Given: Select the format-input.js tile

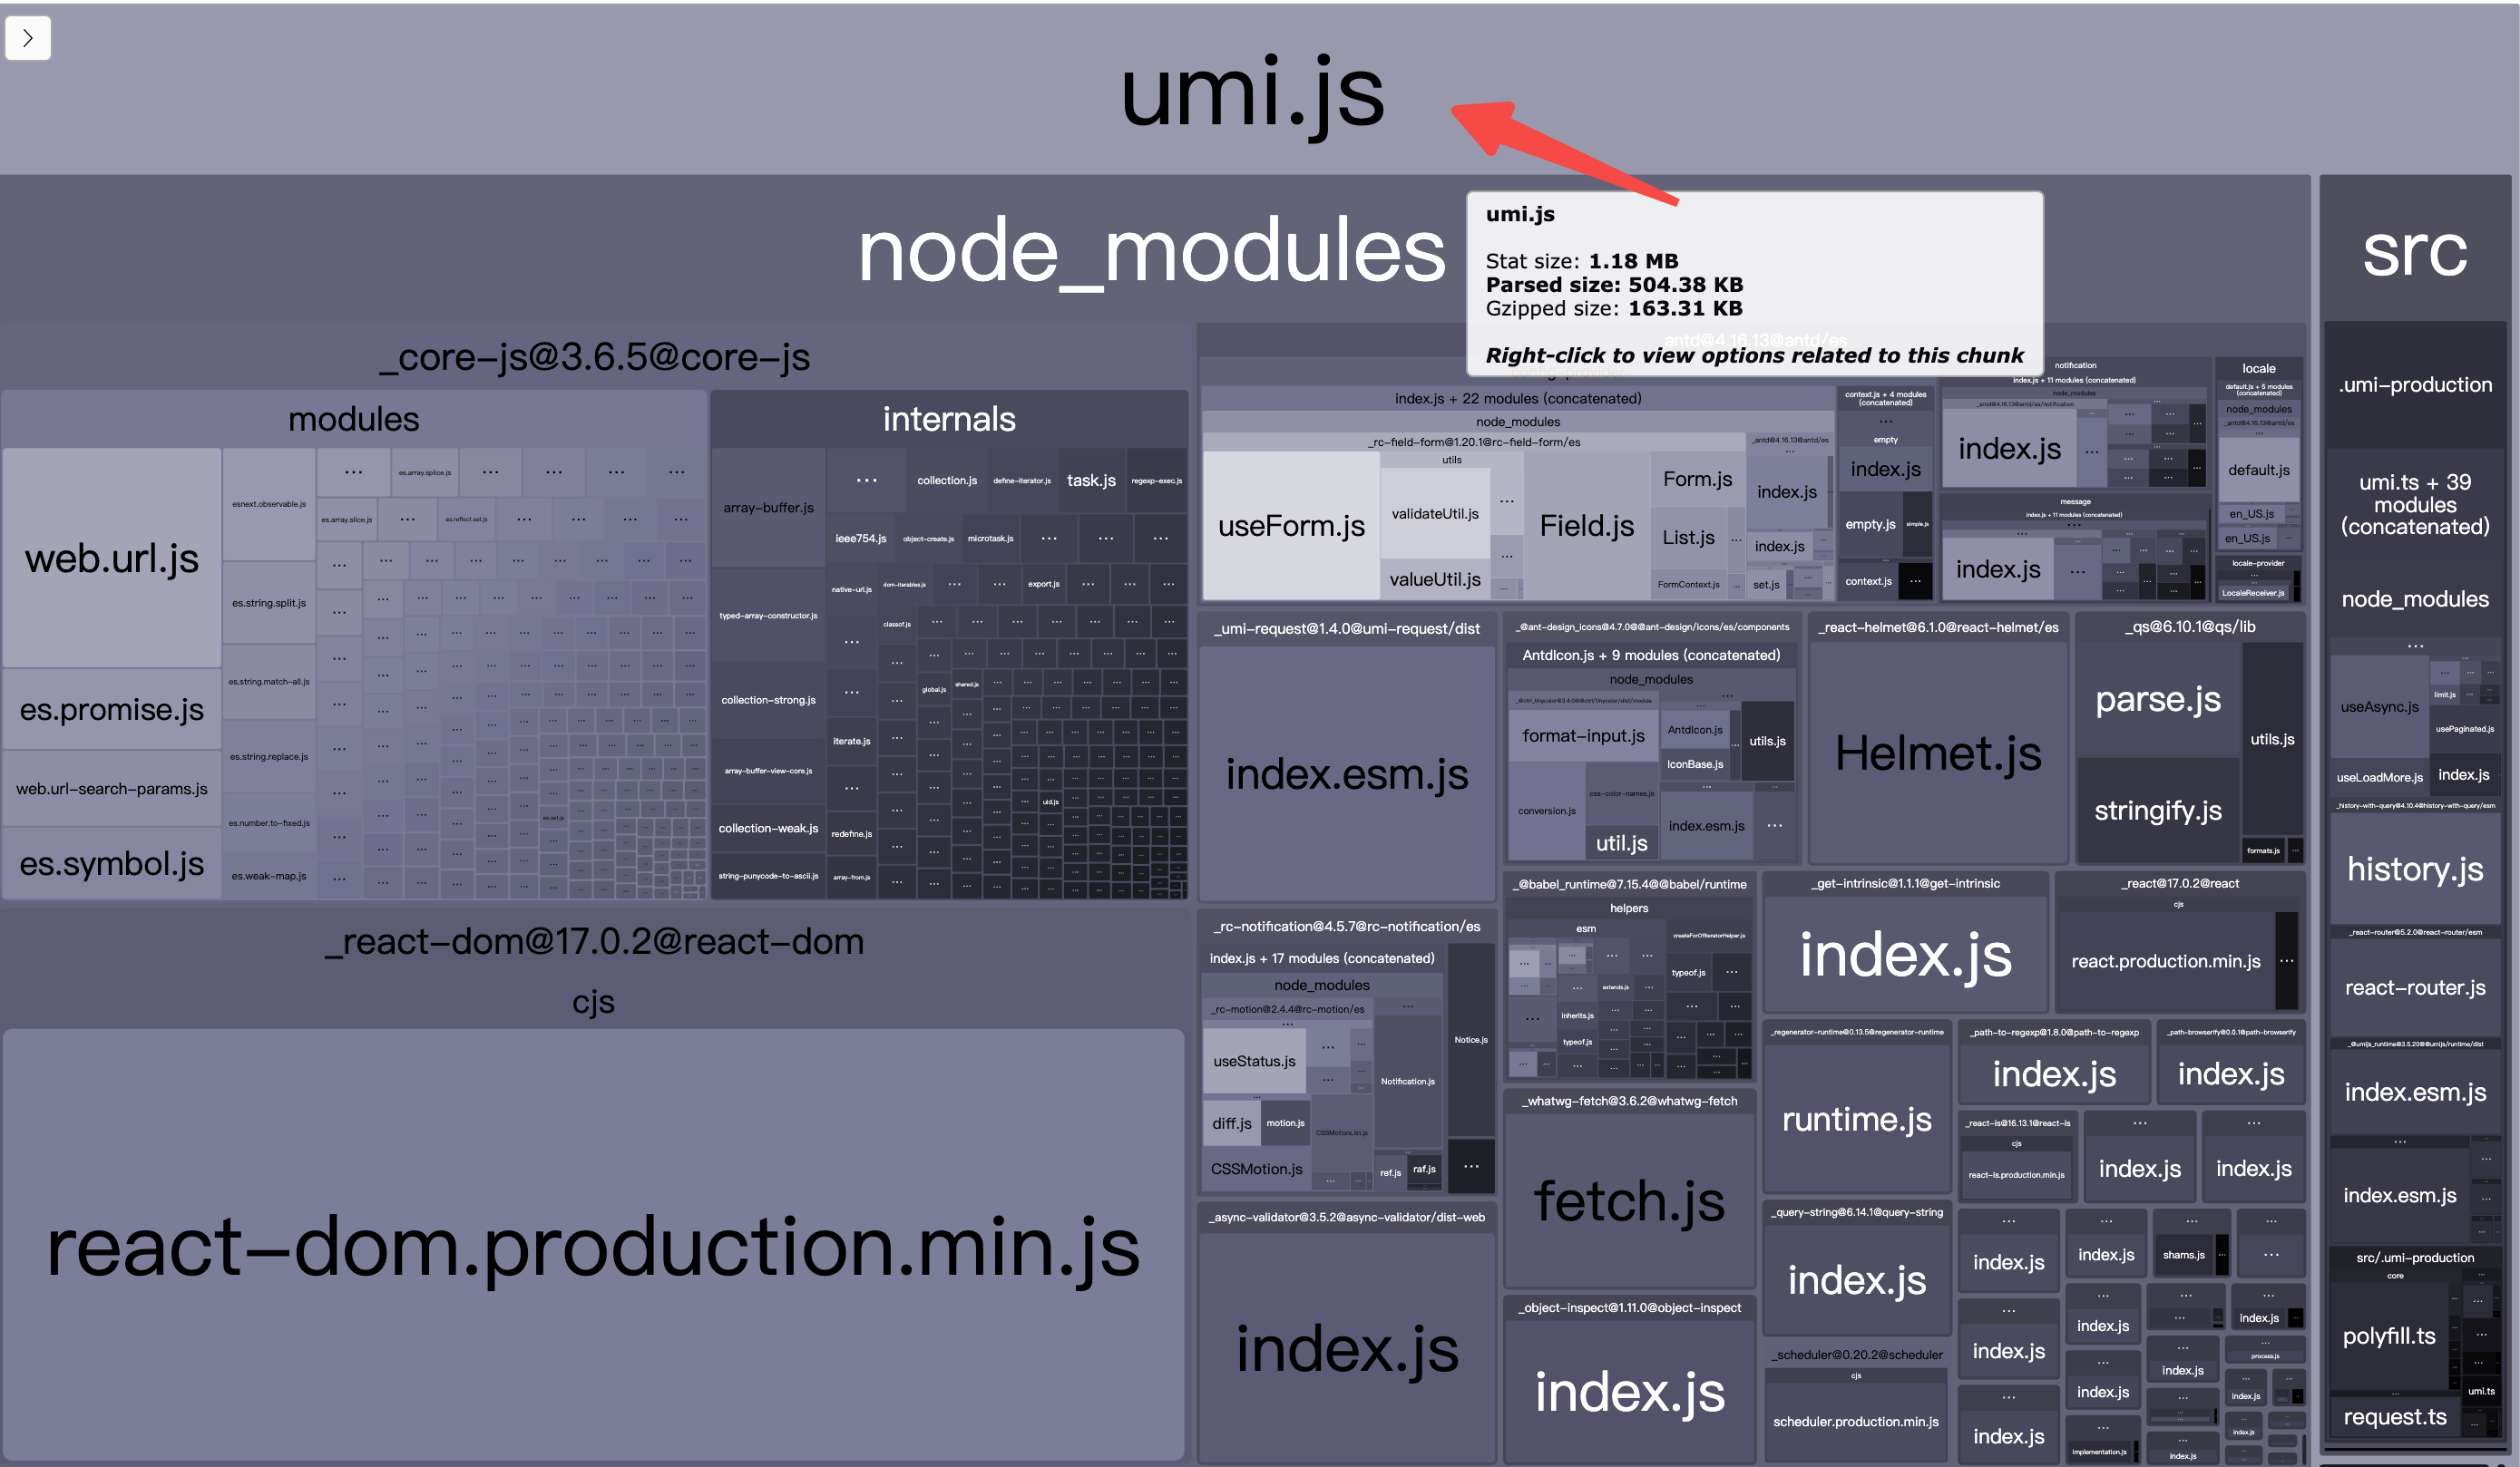Looking at the screenshot, I should (x=1583, y=735).
